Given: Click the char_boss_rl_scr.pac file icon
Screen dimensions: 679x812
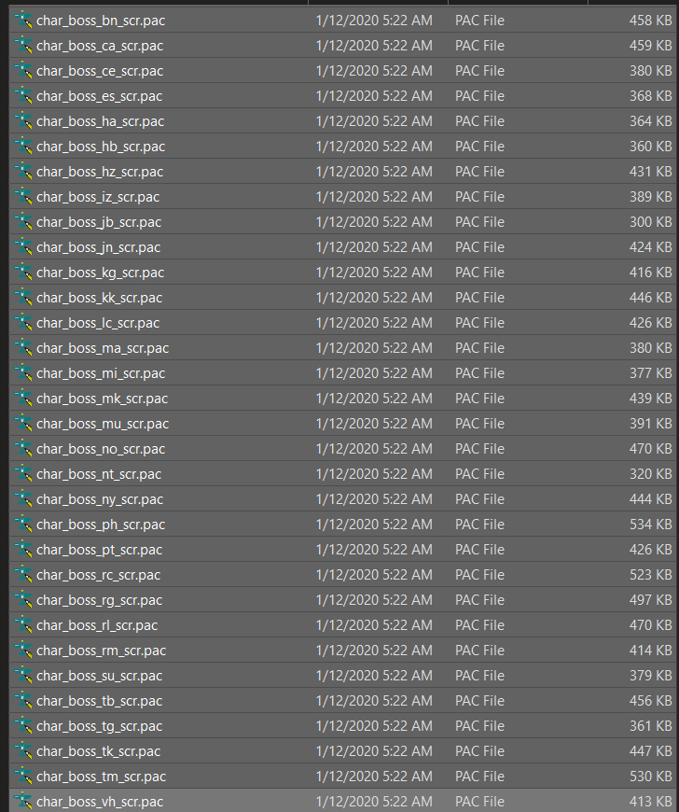Looking at the screenshot, I should (x=23, y=624).
